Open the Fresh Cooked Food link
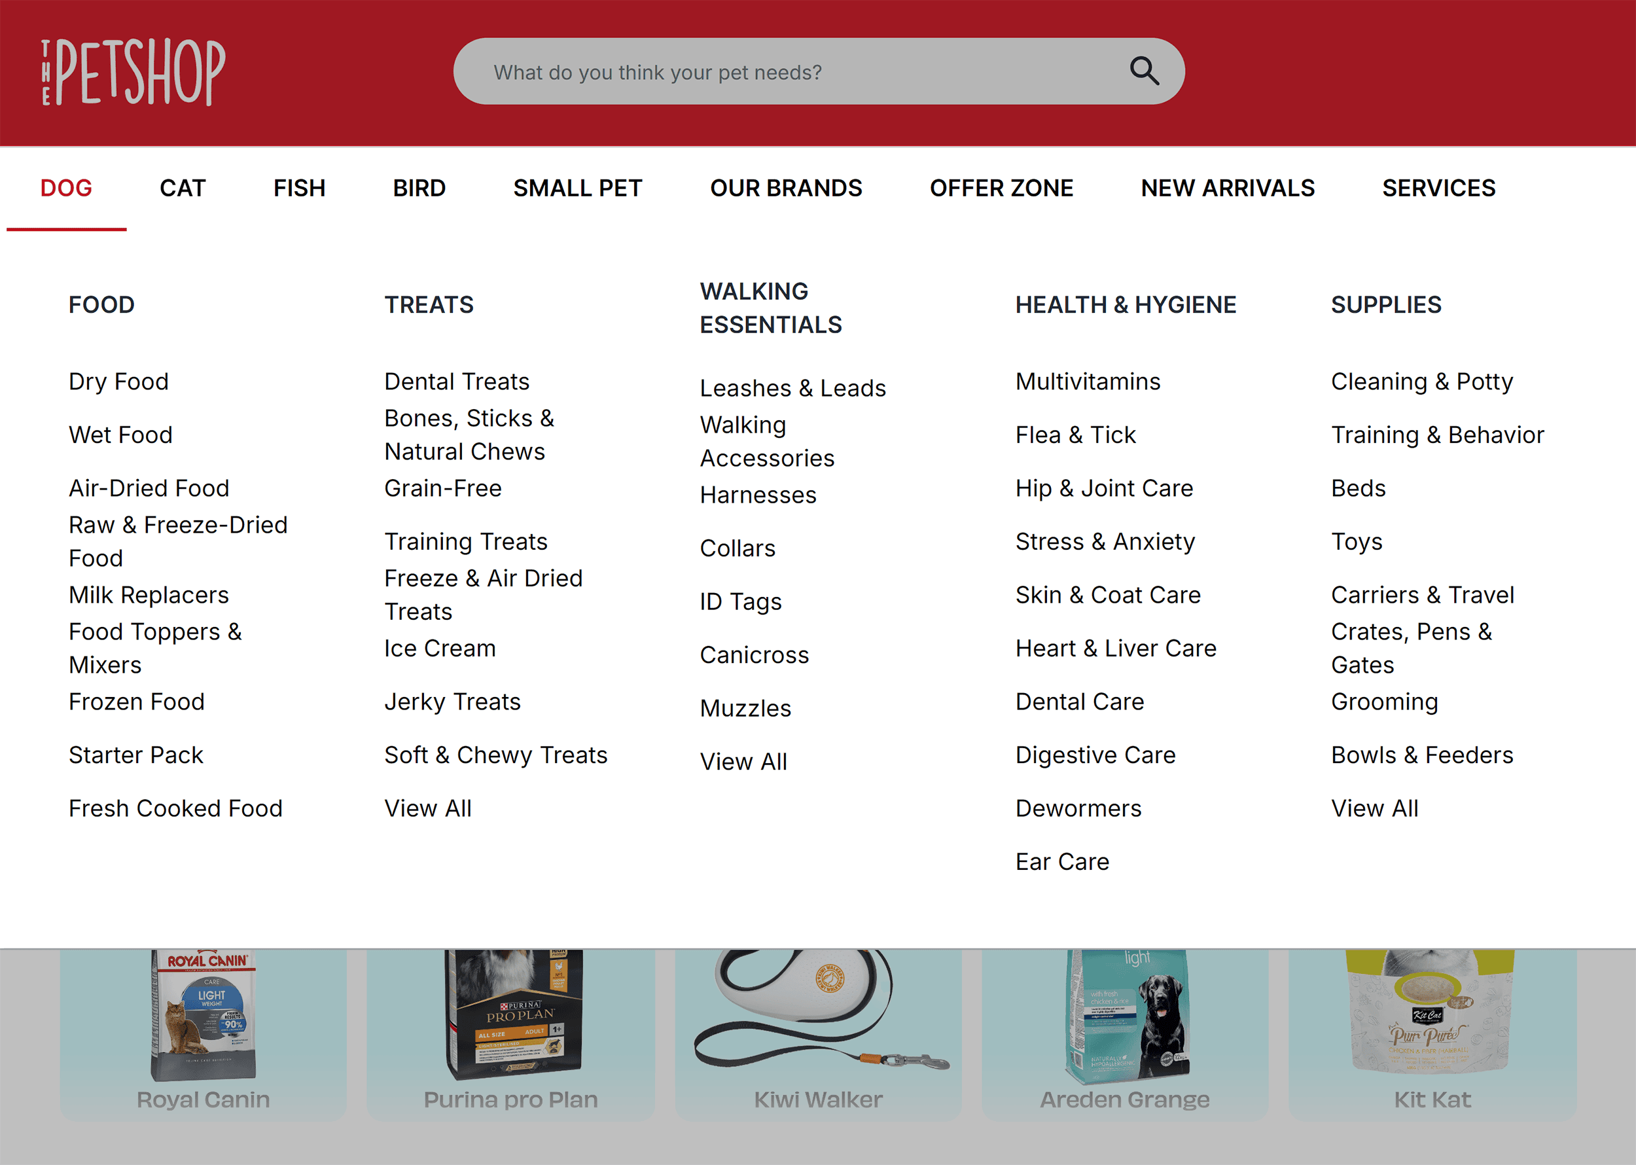Viewport: 1636px width, 1165px height. (175, 808)
